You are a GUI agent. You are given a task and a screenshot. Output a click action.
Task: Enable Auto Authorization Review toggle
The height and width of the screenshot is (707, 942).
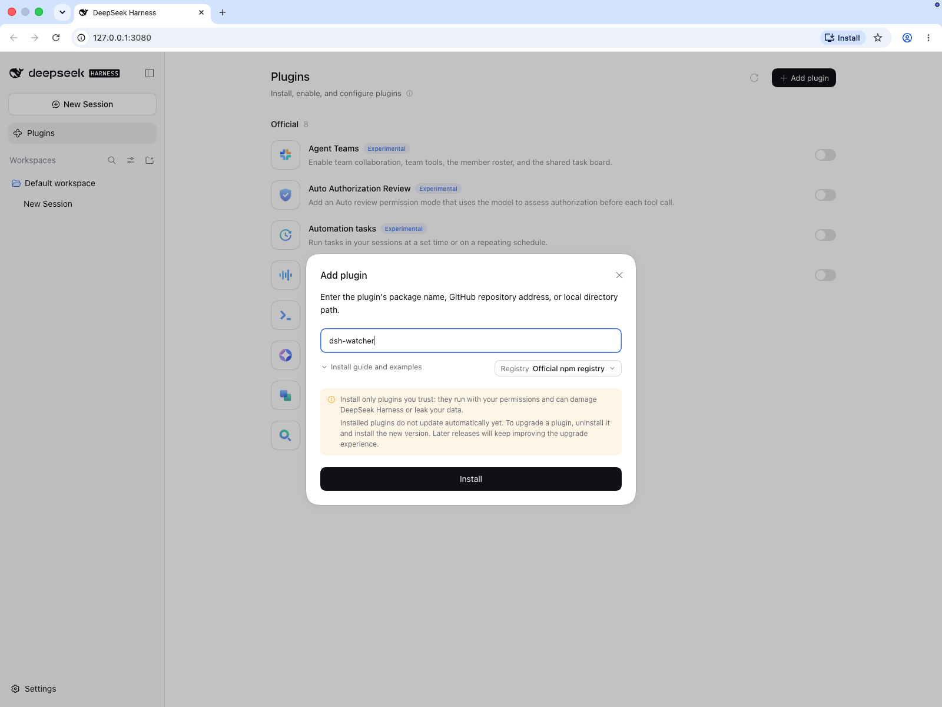pyautogui.click(x=825, y=195)
